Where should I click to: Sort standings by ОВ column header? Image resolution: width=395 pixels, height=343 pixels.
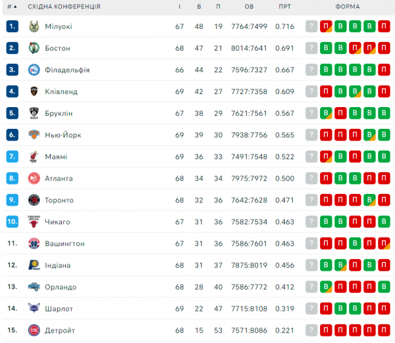[249, 7]
